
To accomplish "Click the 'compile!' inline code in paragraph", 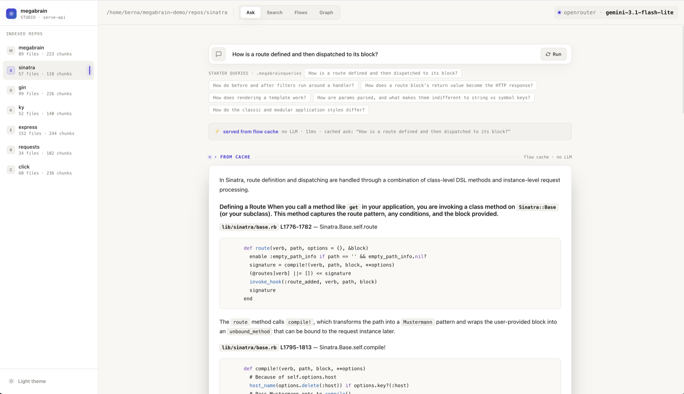I will 299,322.
